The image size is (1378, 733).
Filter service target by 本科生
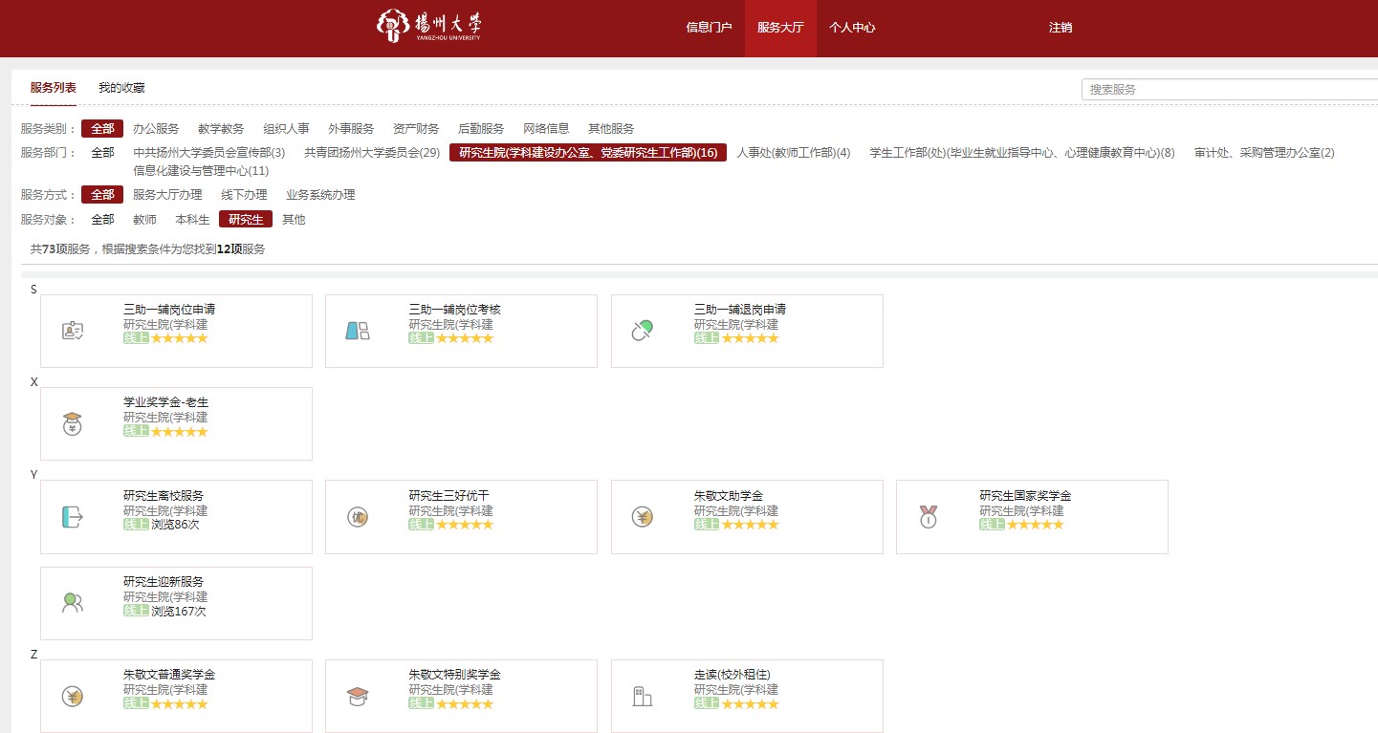click(192, 220)
